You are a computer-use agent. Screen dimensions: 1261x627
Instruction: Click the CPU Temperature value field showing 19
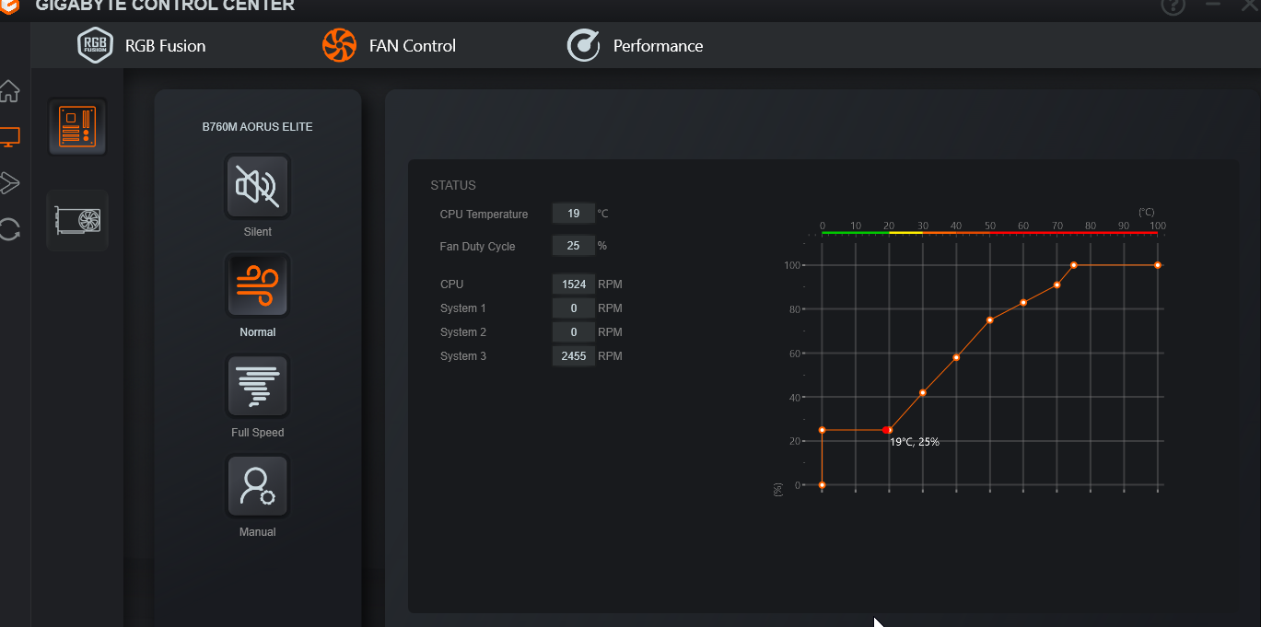coord(574,214)
